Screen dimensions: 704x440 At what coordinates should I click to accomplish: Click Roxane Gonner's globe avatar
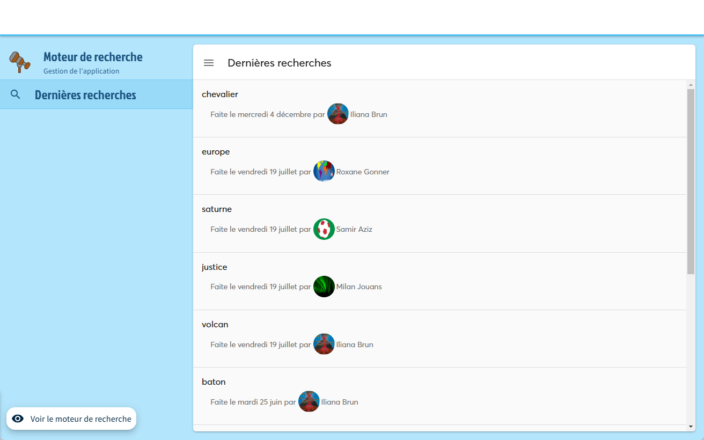[x=324, y=172]
